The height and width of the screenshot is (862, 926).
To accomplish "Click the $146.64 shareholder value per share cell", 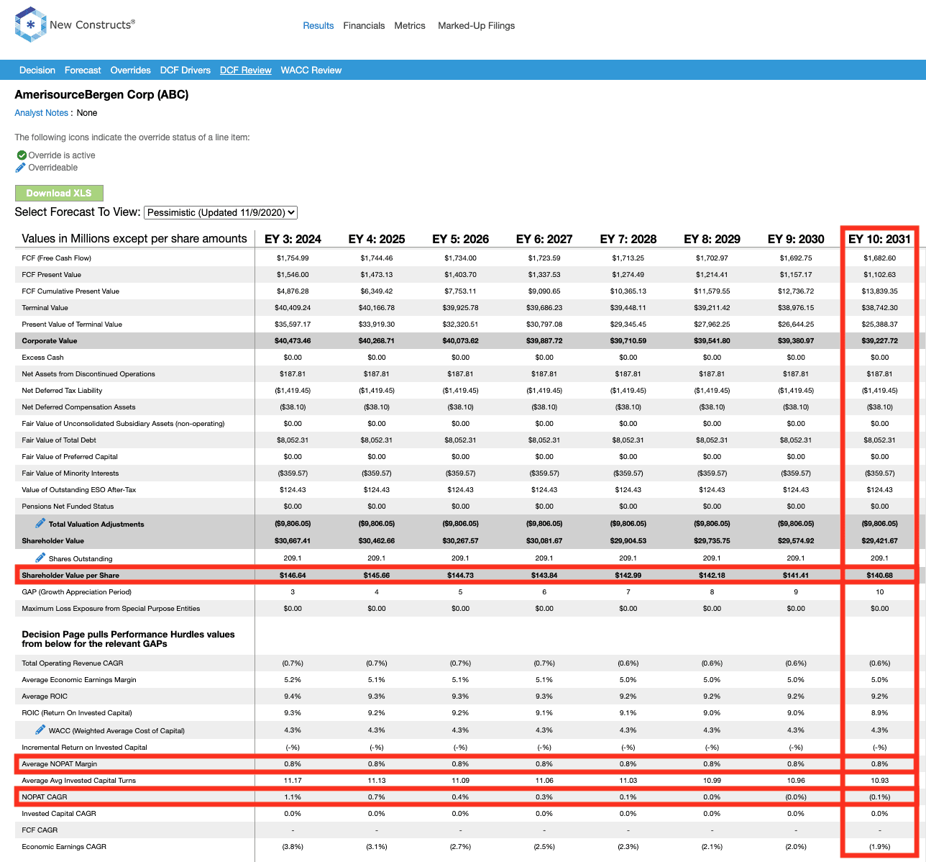I will click(293, 575).
